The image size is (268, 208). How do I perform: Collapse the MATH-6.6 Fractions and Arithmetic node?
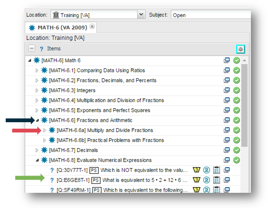pyautogui.click(x=37, y=120)
